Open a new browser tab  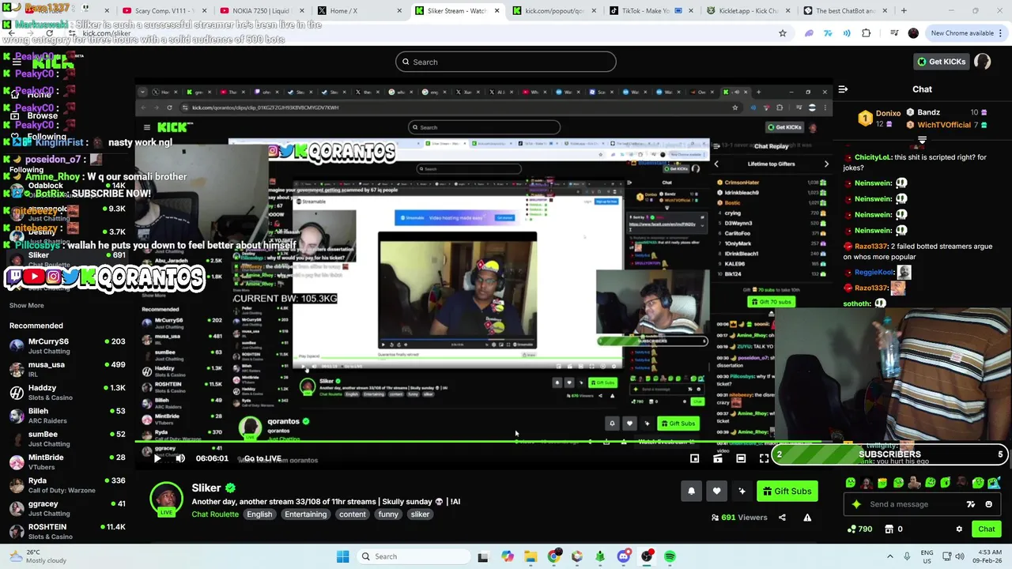tap(904, 11)
